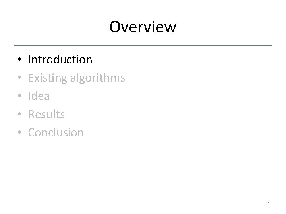Click the grey bullet before Conclusion

(19, 132)
